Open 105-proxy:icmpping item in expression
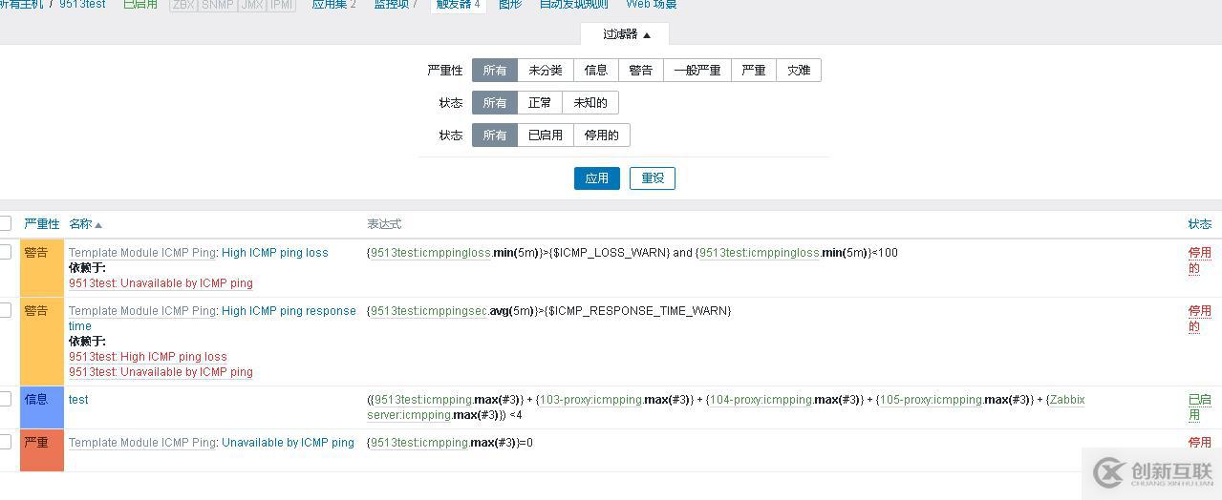 [931, 400]
